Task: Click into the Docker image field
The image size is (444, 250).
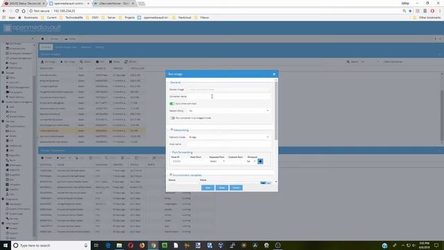Action: pos(229,90)
